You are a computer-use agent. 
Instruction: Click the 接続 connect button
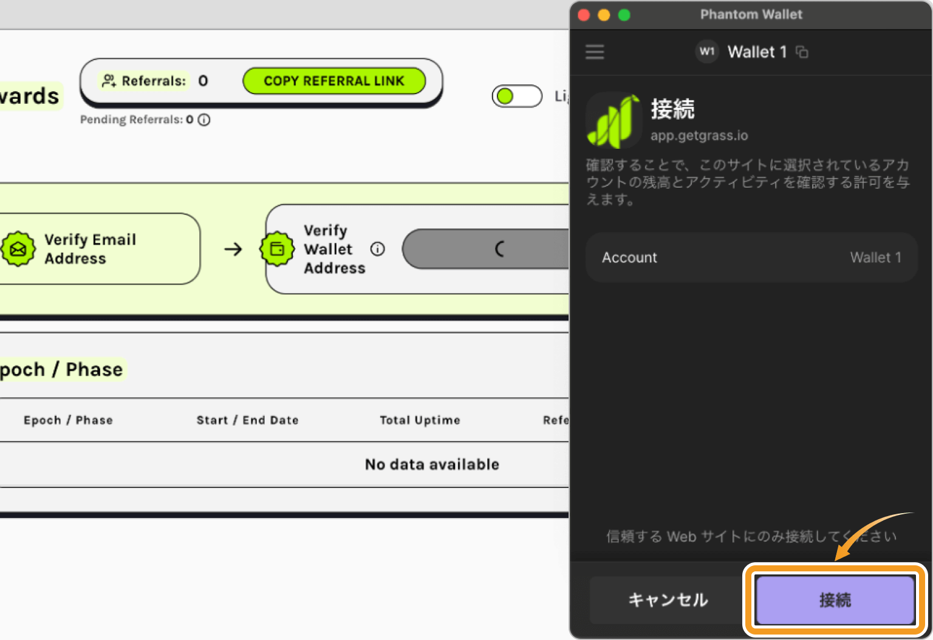click(x=835, y=600)
